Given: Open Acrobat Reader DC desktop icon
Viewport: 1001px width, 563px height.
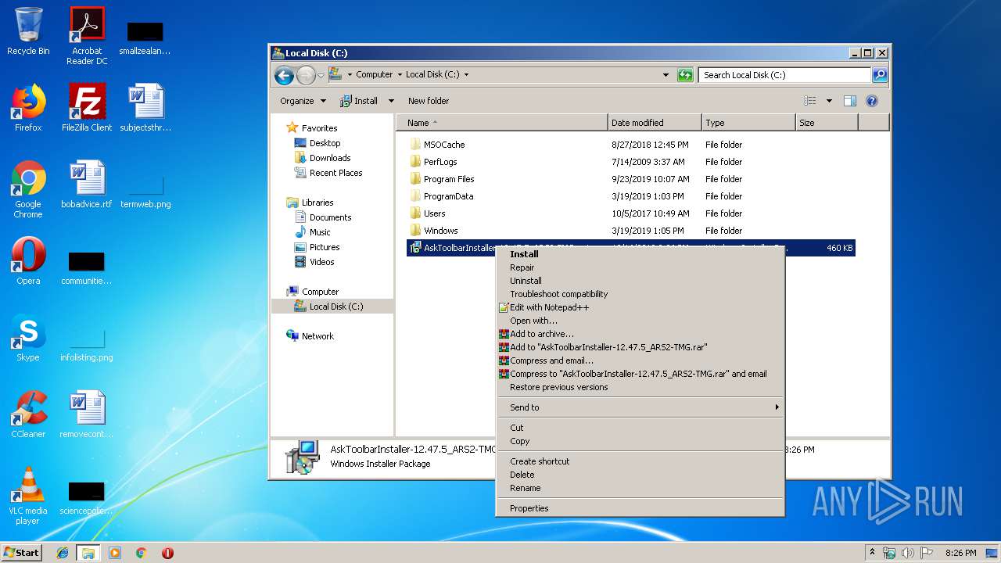Looking at the screenshot, I should (87, 36).
